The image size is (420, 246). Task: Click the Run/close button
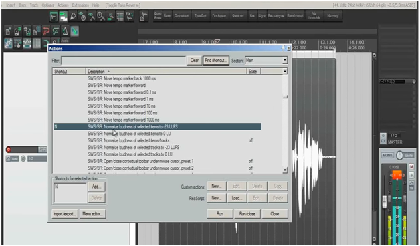point(247,214)
